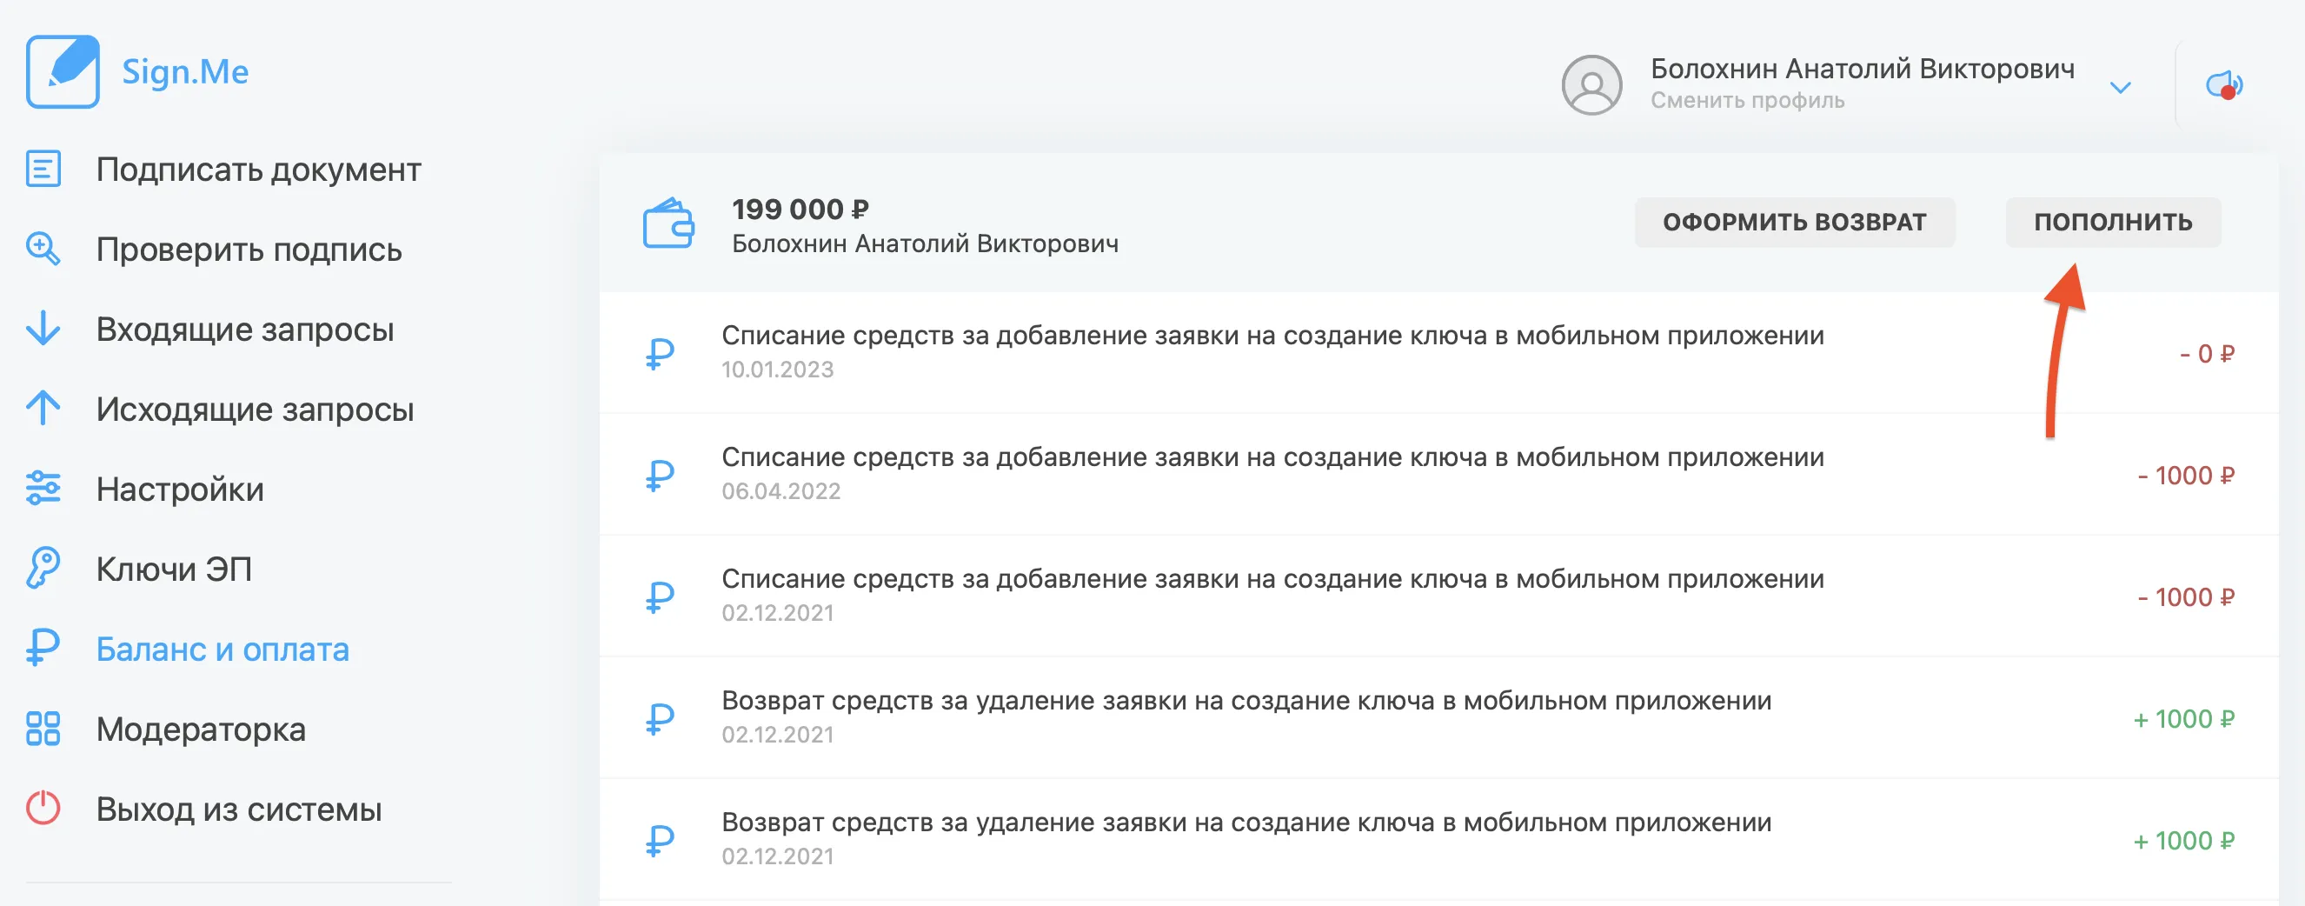Click the down arrow icon for Входящие запросы

tap(43, 329)
